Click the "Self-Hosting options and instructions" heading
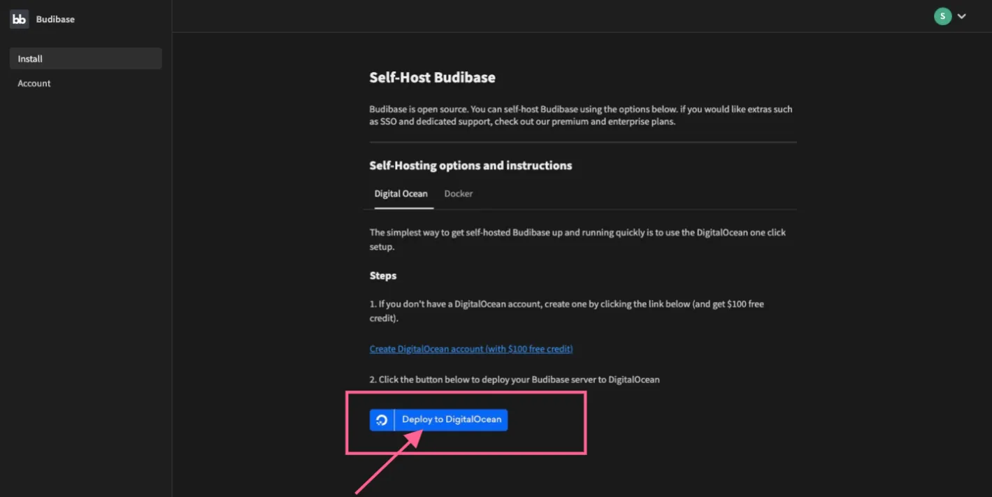992x497 pixels. pyautogui.click(x=471, y=166)
